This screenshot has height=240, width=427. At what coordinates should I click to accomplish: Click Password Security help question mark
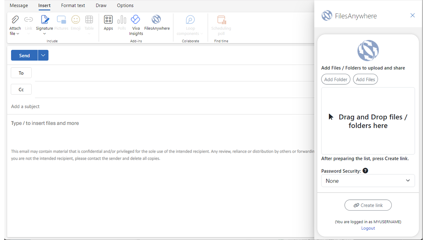[x=365, y=171]
